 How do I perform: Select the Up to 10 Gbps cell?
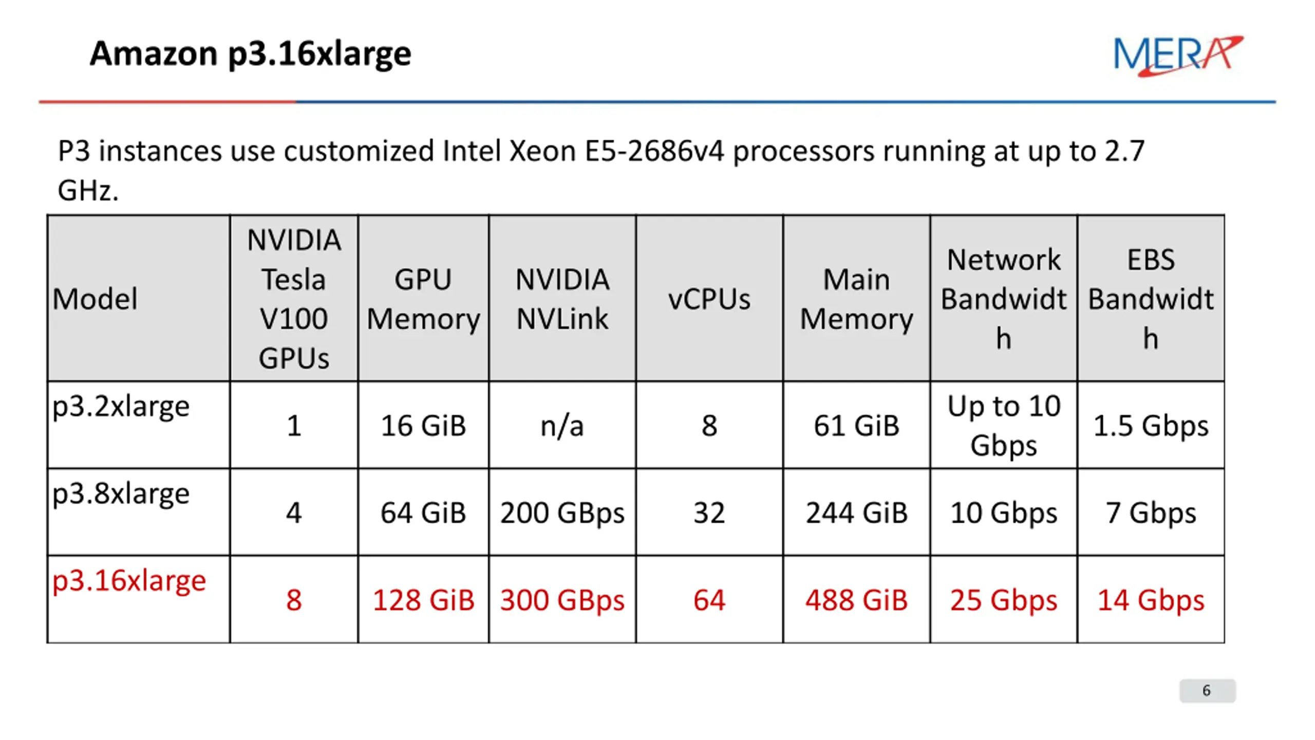1004,425
